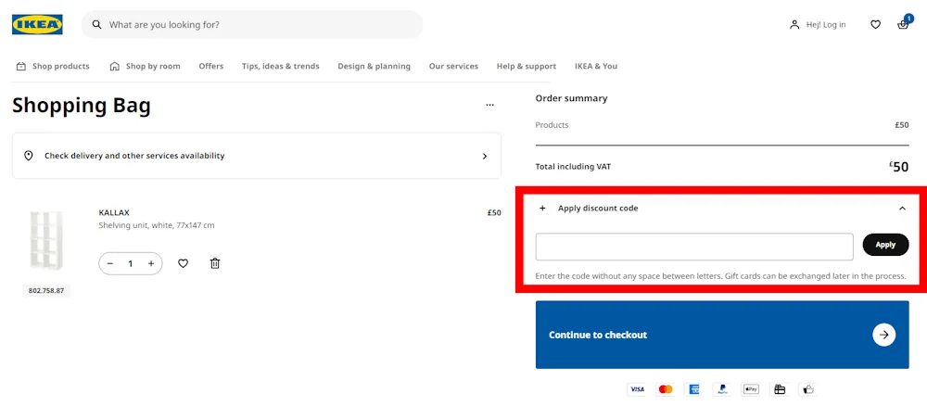Continue to checkout
927x406 pixels.
pos(722,335)
